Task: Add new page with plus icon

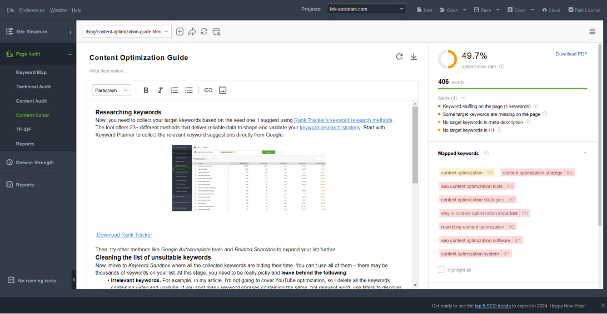Action: click(180, 32)
